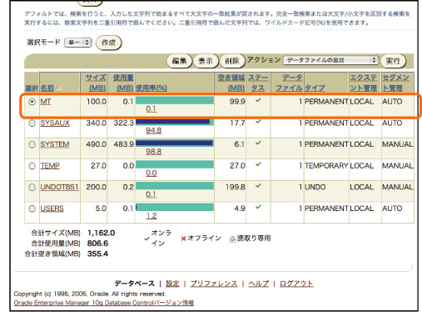Open the UNDOTBS1 tablespace link

(x=60, y=188)
